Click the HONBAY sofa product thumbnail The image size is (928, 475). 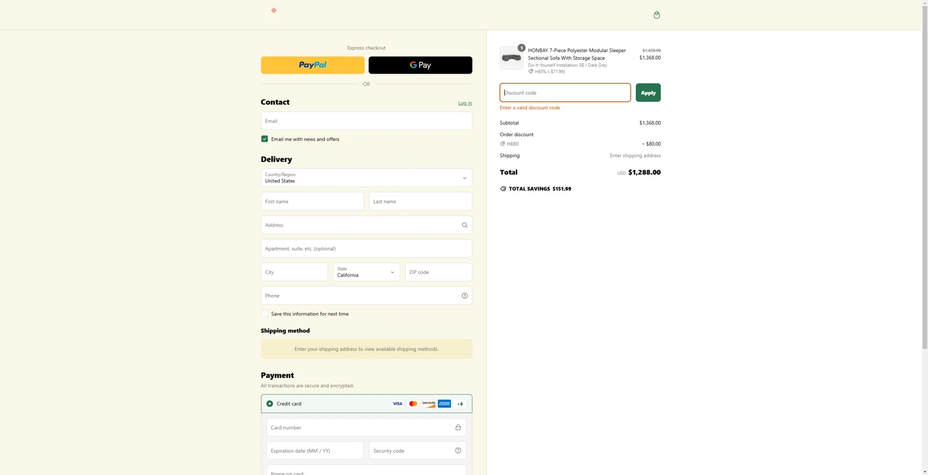511,58
